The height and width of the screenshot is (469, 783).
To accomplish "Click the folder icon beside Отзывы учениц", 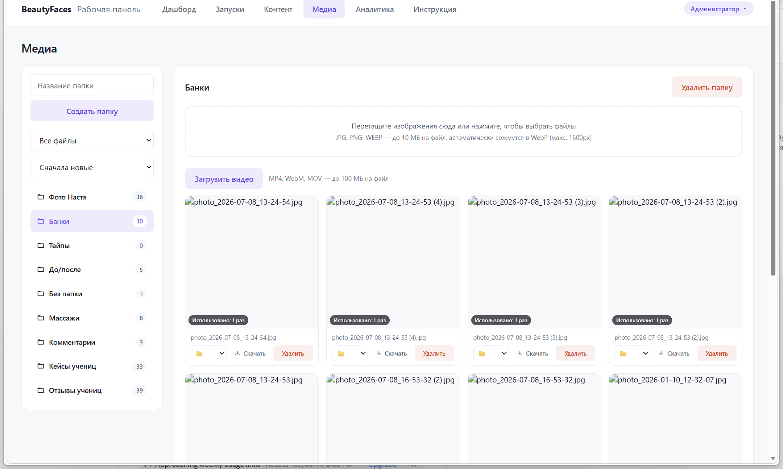I will tap(41, 390).
